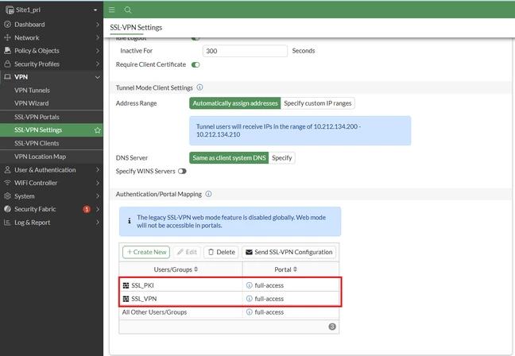Image resolution: width=515 pixels, height=356 pixels.
Task: Click the Create New button
Action: tap(146, 252)
